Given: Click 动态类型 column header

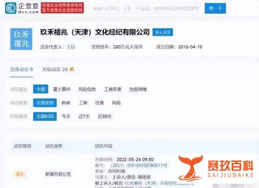Looking at the screenshot, I should tap(54, 146).
